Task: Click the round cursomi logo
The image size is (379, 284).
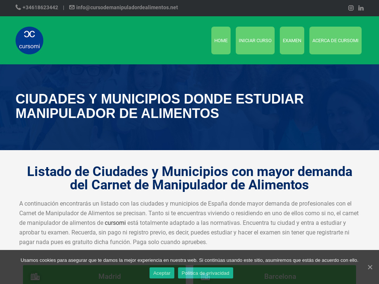Action: 29,40
